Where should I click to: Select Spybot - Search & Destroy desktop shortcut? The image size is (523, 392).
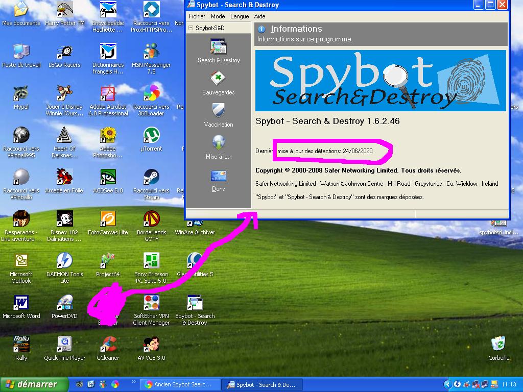click(195, 310)
